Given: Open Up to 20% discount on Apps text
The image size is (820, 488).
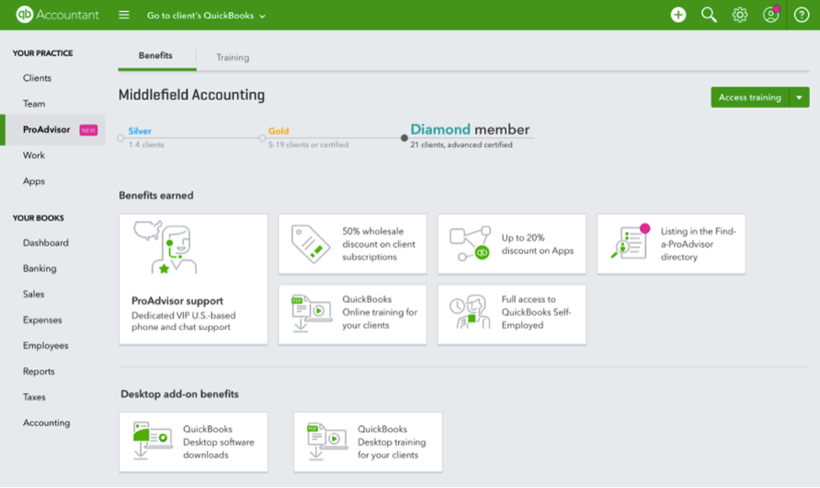Looking at the screenshot, I should coord(537,244).
